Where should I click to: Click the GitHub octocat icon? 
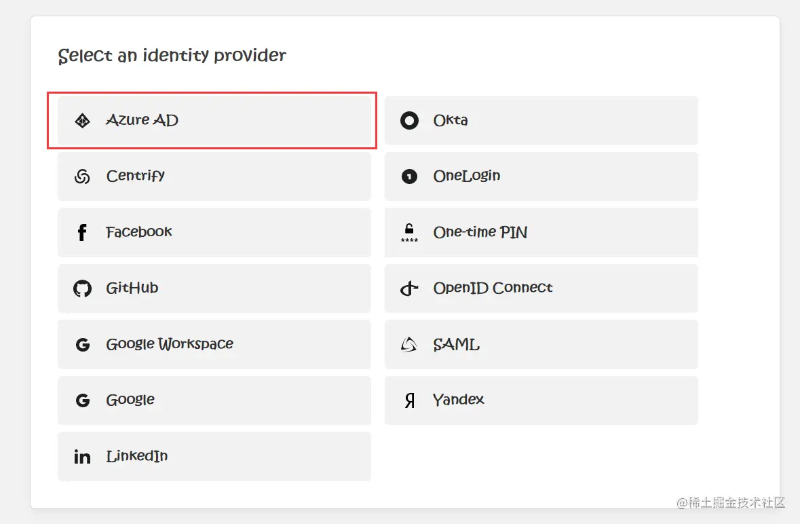point(82,288)
